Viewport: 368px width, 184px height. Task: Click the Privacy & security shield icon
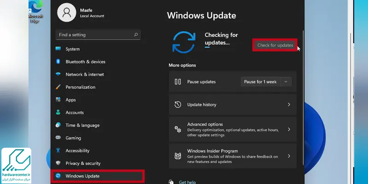(x=58, y=163)
